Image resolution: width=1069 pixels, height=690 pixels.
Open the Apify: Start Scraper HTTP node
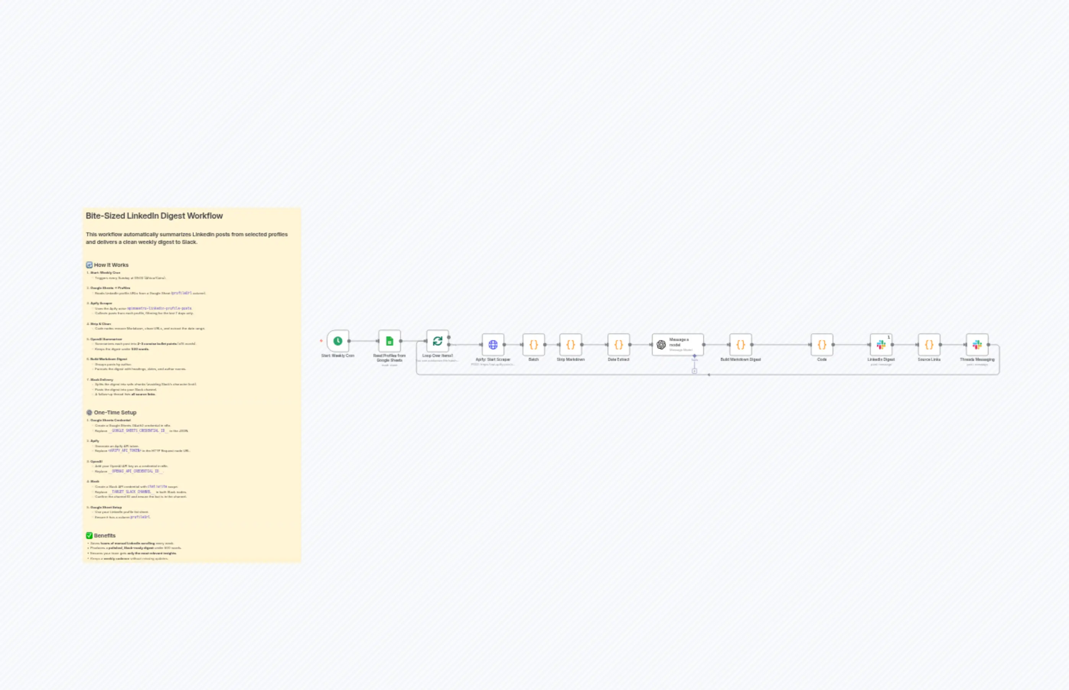click(493, 345)
